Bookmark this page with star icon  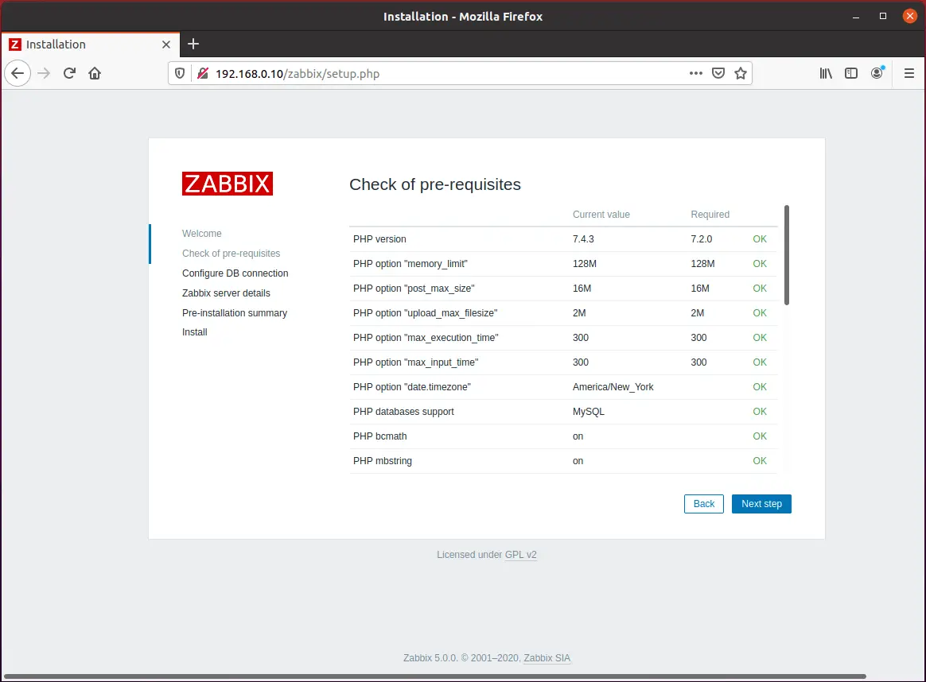pos(741,73)
